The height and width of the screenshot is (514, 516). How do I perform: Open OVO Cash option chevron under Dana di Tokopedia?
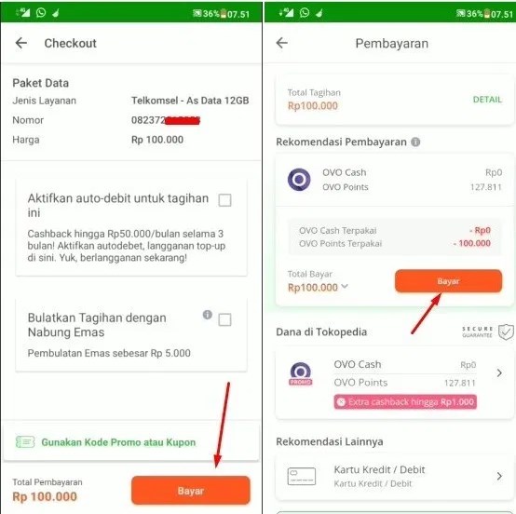pos(499,372)
